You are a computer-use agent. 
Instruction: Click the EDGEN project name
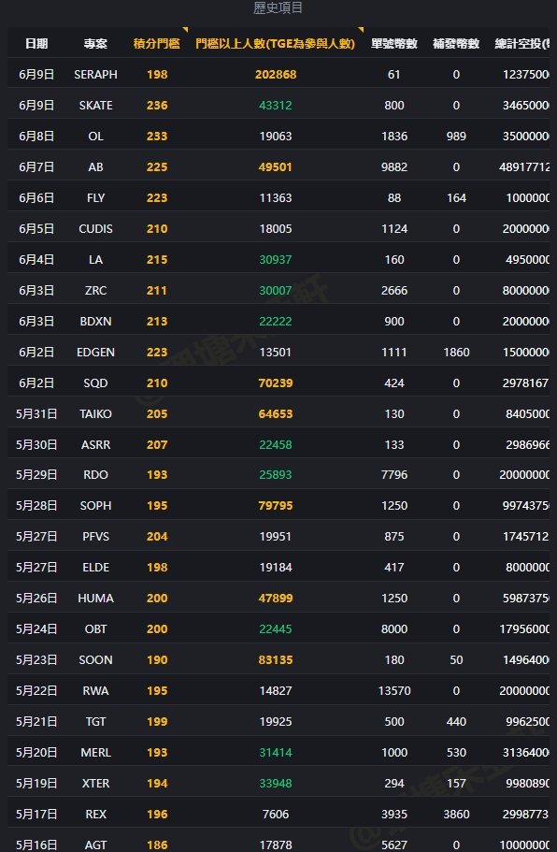[95, 353]
